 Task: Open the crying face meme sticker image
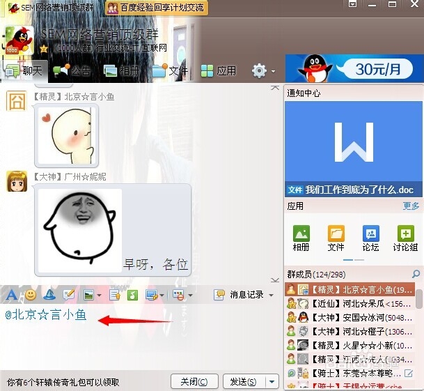pos(80,230)
